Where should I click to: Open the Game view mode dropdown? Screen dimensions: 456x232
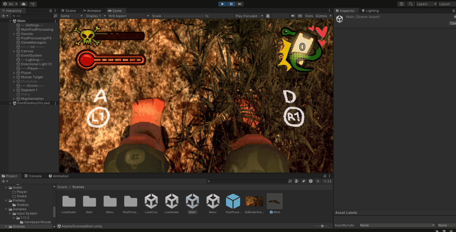pyautogui.click(x=71, y=16)
